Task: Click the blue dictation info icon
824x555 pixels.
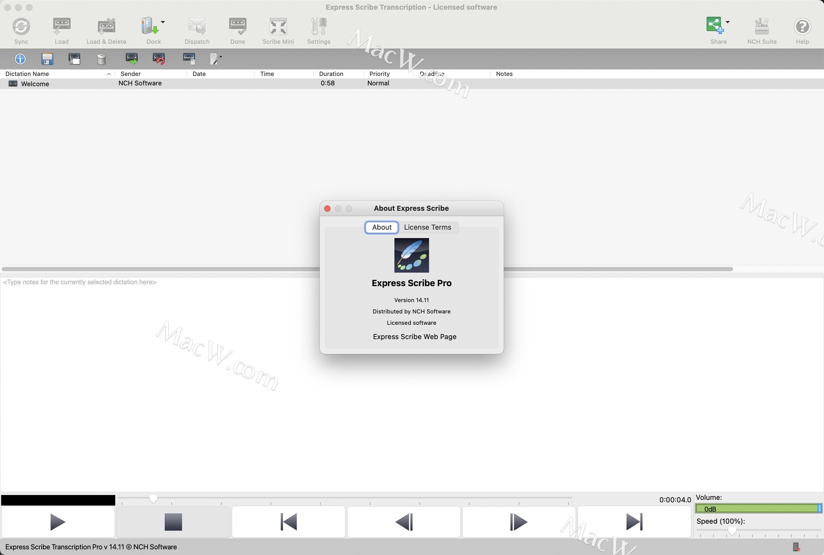Action: pyautogui.click(x=20, y=59)
